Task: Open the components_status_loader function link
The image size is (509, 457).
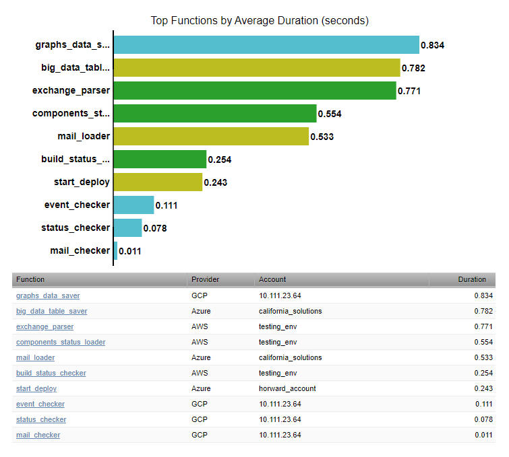Action: pyautogui.click(x=61, y=343)
